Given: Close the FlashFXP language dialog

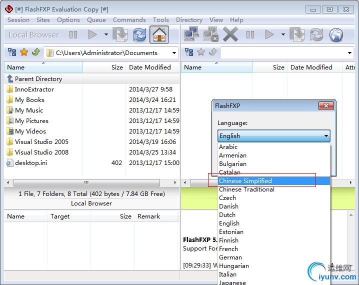Looking at the screenshot, I should click(326, 106).
